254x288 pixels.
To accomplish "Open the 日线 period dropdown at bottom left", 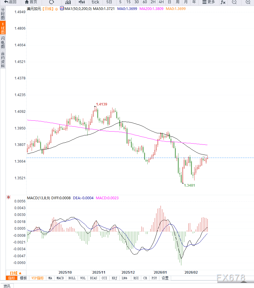I will pos(16,273).
